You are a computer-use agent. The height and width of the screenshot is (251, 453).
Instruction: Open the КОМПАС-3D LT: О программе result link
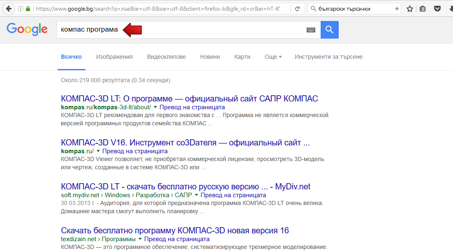[x=189, y=99]
